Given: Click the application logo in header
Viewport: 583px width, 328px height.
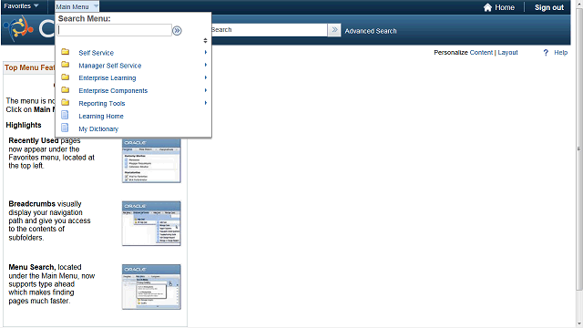Looking at the screenshot, I should pyautogui.click(x=18, y=29).
